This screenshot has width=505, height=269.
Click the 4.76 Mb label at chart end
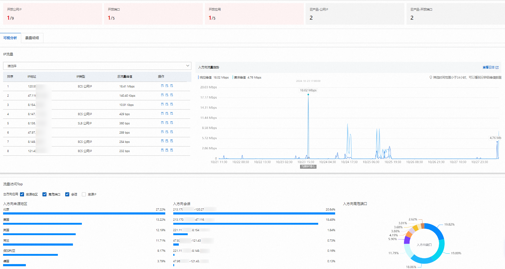coord(495,138)
